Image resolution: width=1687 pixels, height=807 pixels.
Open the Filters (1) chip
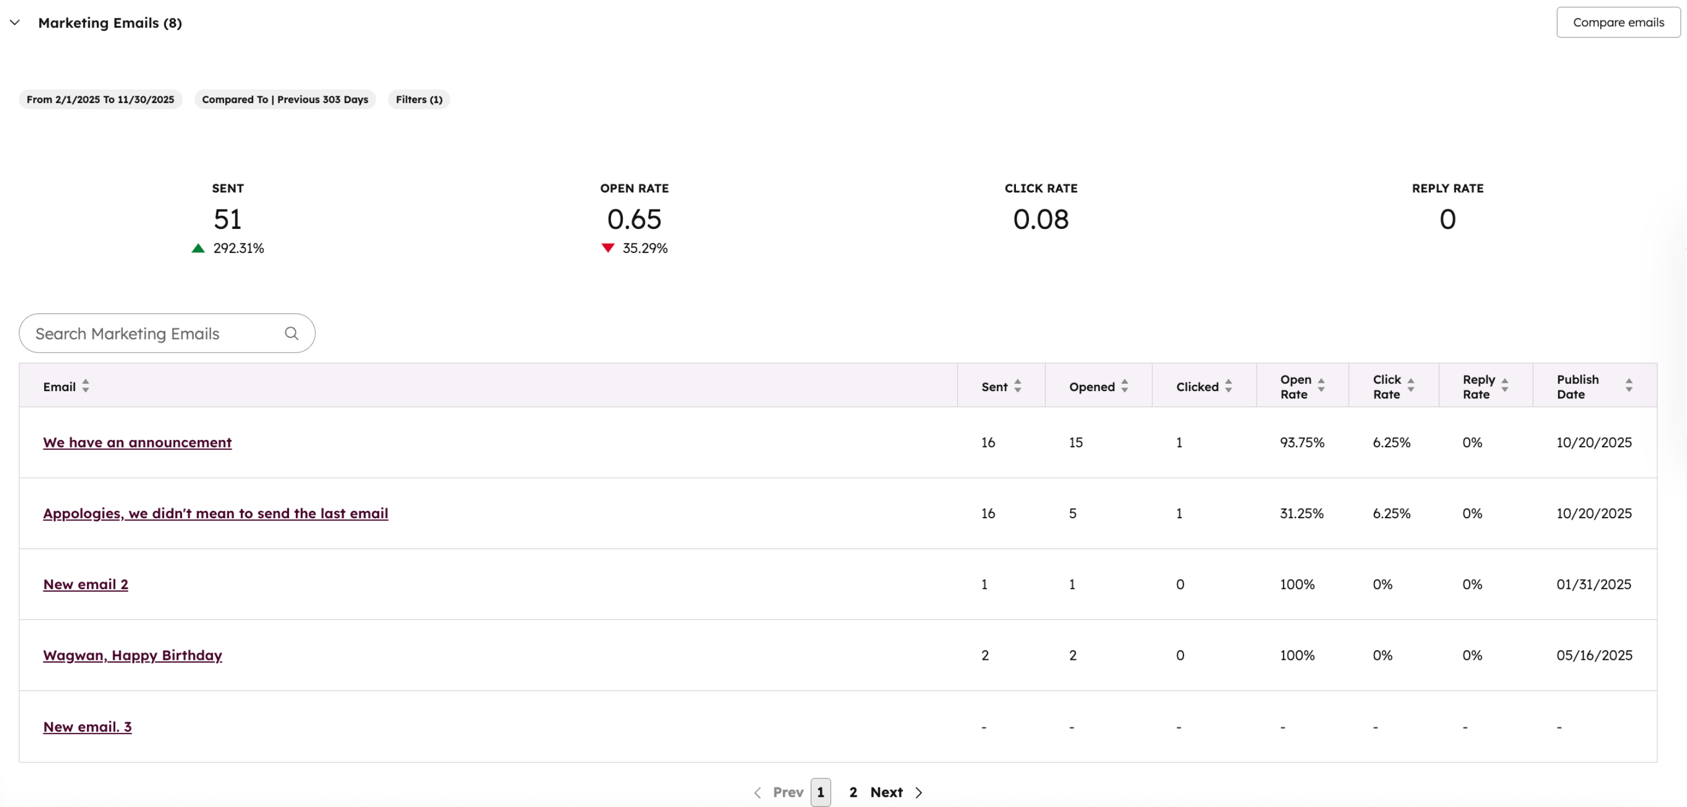pyautogui.click(x=418, y=100)
